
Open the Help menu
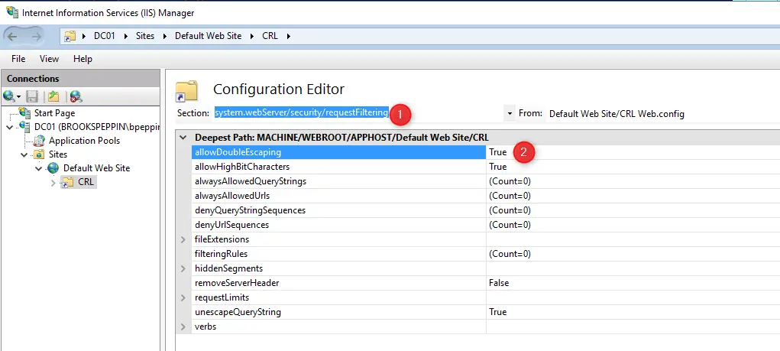coord(83,59)
